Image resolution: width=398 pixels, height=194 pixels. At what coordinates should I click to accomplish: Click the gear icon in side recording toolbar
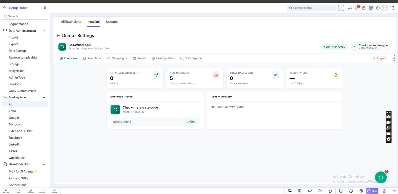point(388,139)
